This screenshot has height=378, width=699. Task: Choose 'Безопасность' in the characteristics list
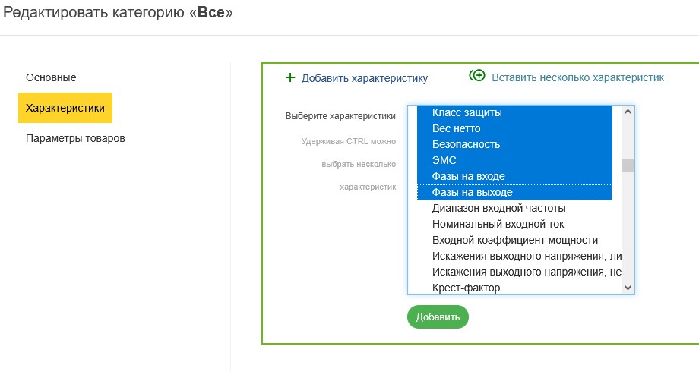click(466, 144)
